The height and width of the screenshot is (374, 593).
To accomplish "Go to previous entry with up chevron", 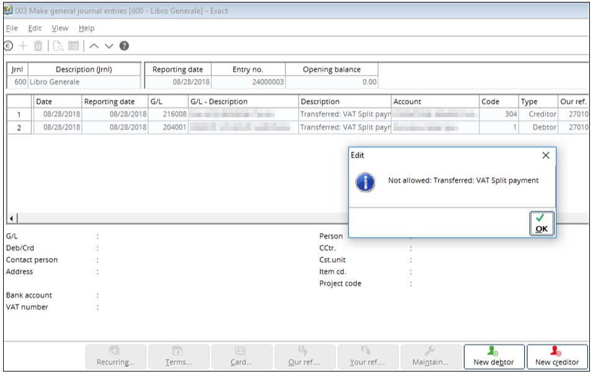I will point(94,46).
